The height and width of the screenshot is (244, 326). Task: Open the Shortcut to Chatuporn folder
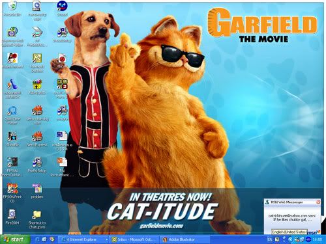(x=37, y=214)
